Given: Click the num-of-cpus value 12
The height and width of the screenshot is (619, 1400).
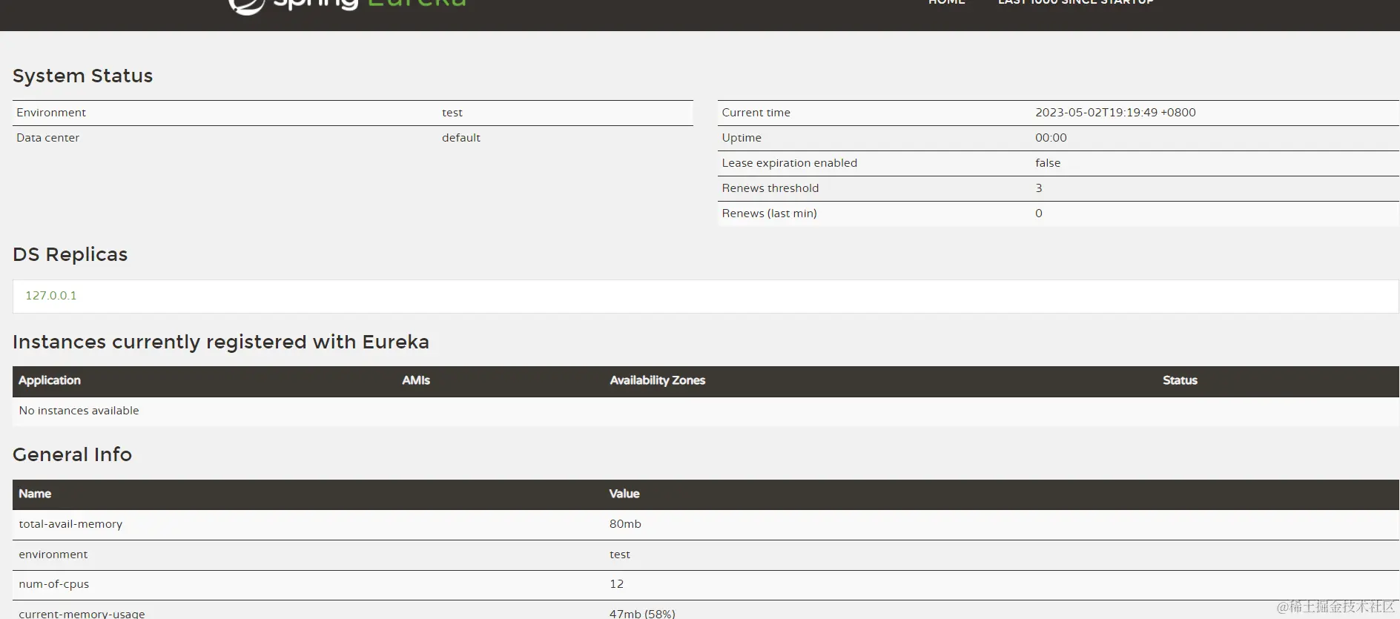Looking at the screenshot, I should (616, 584).
